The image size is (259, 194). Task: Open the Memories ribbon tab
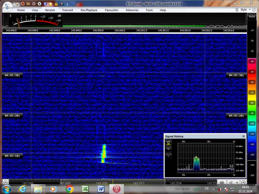[132, 10]
